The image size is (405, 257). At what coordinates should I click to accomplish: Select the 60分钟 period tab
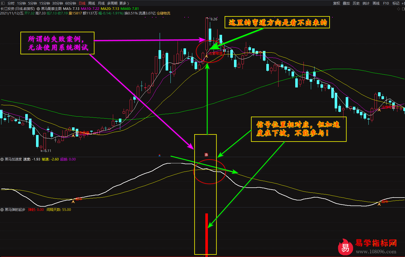71,3
